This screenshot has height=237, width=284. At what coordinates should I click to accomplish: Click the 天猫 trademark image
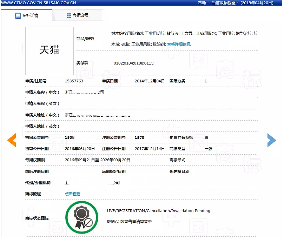pyautogui.click(x=49, y=51)
